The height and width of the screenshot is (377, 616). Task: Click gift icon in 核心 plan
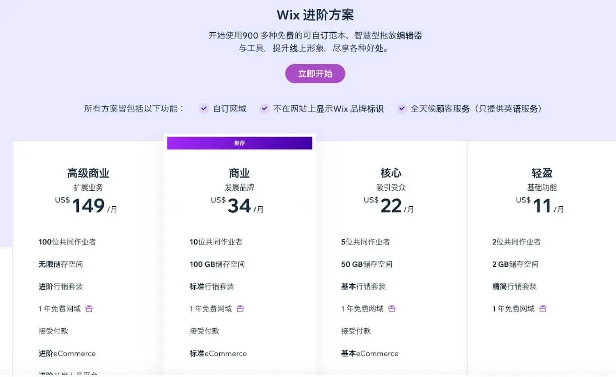click(x=392, y=309)
